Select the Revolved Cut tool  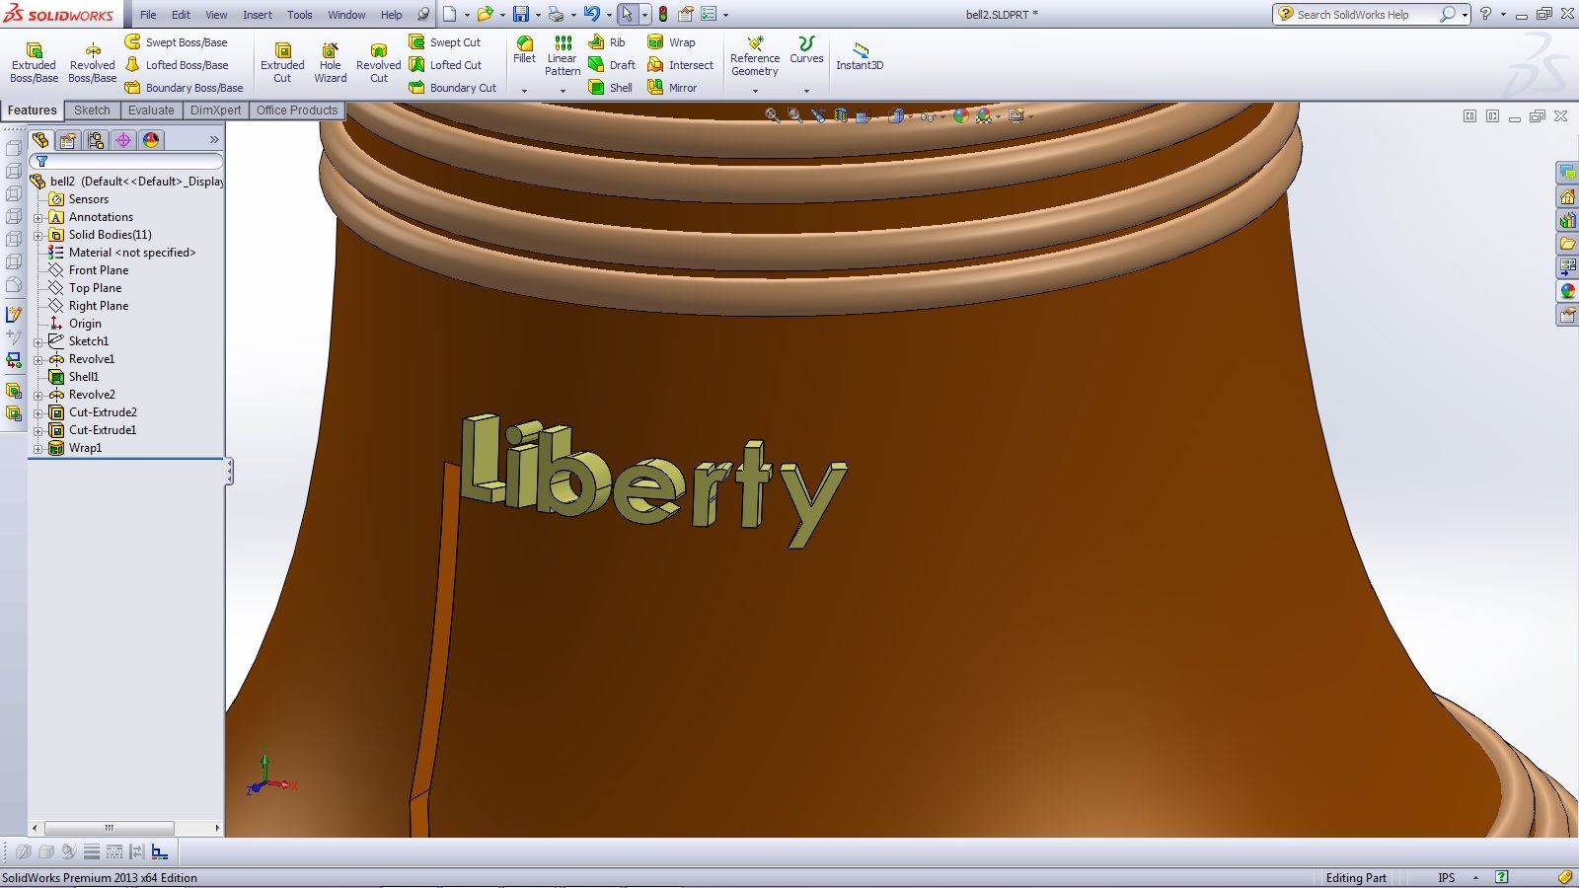tap(379, 62)
